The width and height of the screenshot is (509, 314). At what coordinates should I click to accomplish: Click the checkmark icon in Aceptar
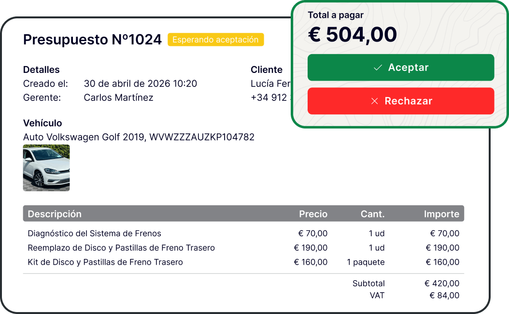coord(378,68)
